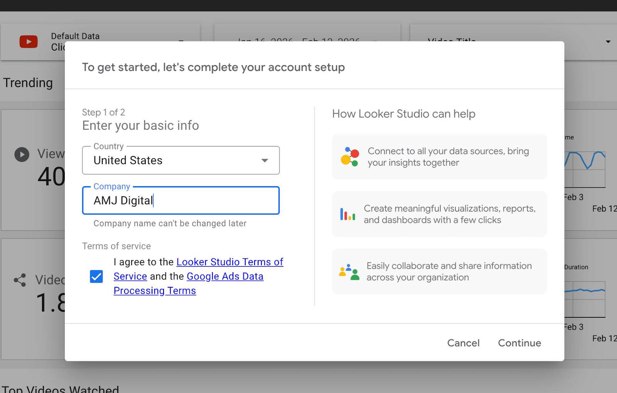617x393 pixels.
Task: Click the Views play icon in background
Action: coord(22,155)
